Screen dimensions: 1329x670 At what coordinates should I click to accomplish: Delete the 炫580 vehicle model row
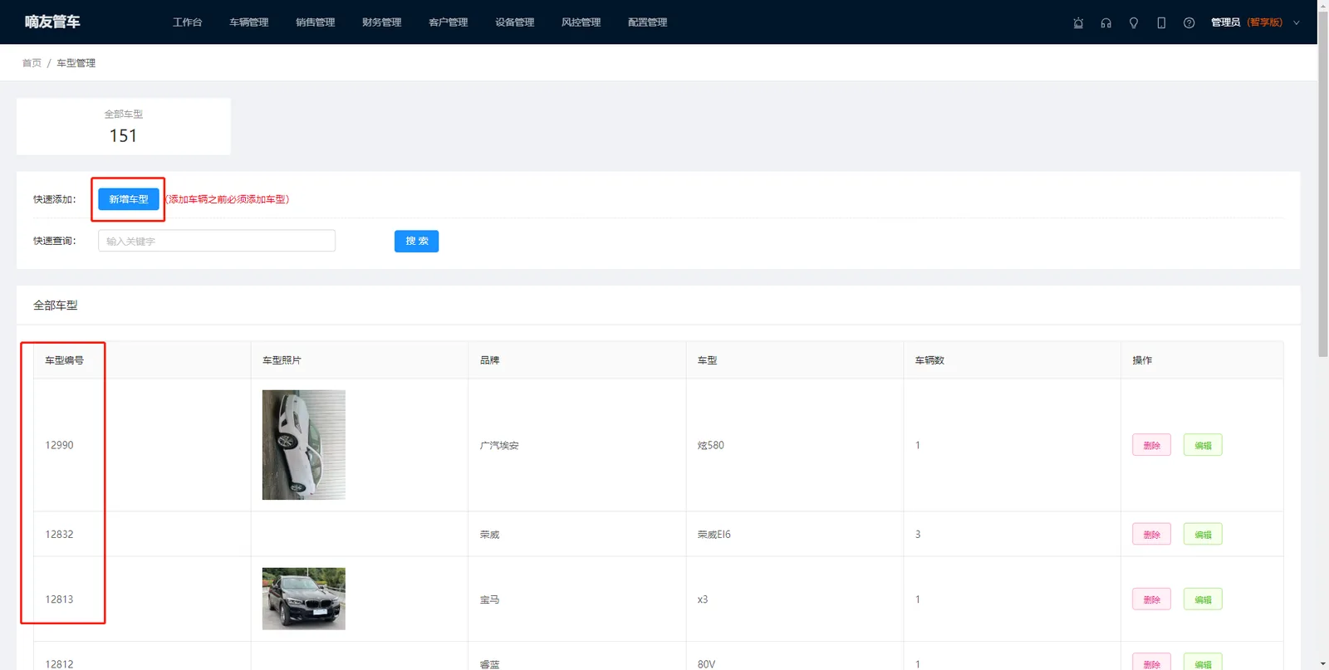[1151, 445]
